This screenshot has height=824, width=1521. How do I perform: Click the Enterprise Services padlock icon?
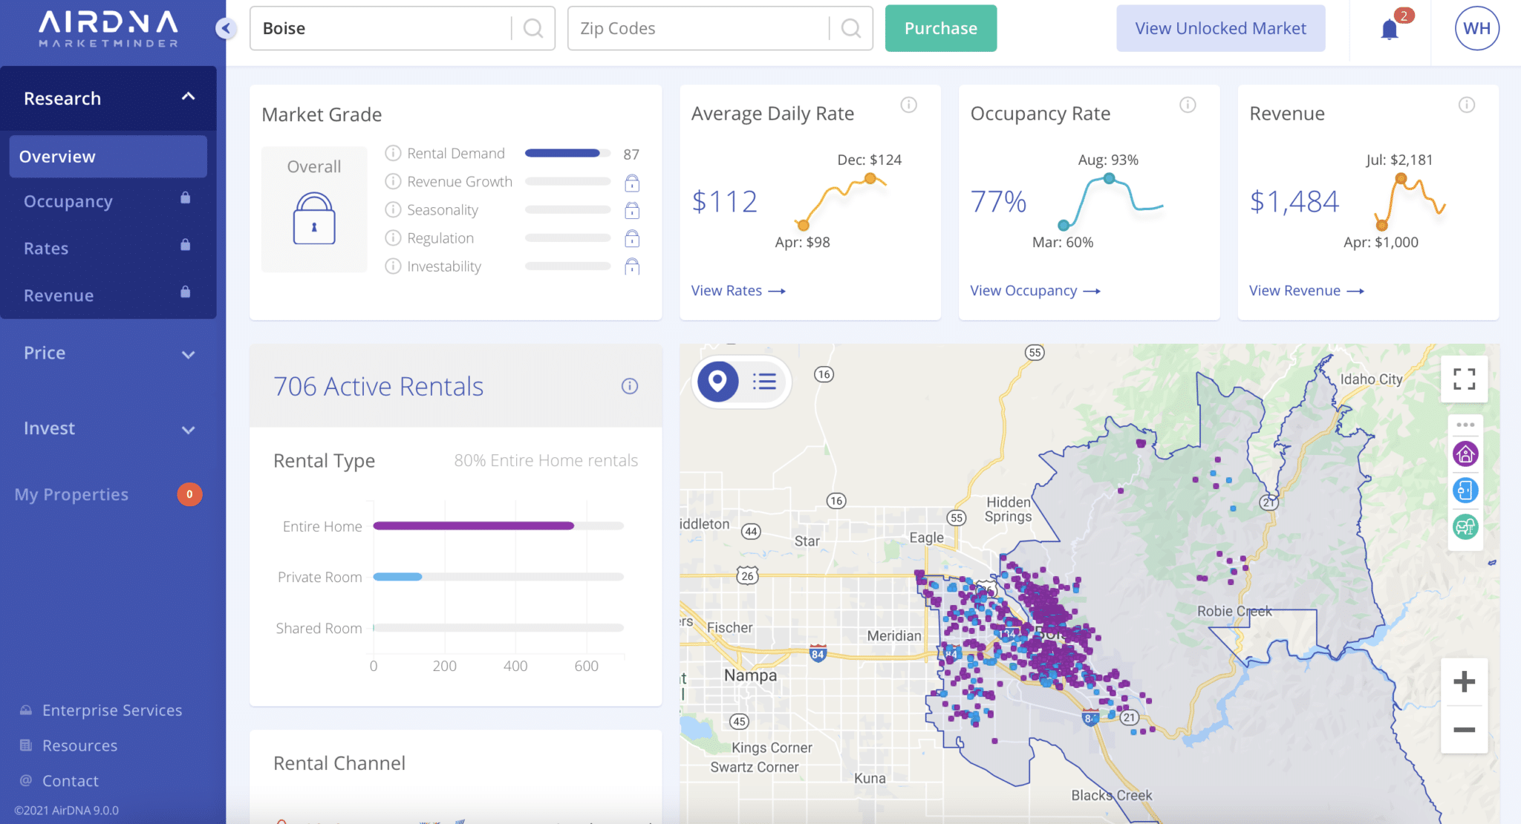26,710
